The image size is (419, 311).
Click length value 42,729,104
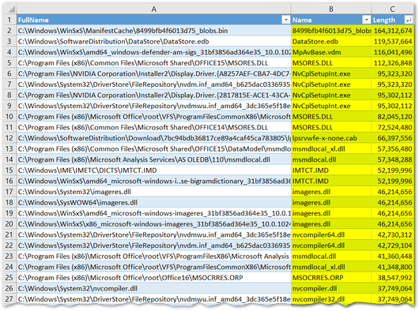pyautogui.click(x=392, y=245)
